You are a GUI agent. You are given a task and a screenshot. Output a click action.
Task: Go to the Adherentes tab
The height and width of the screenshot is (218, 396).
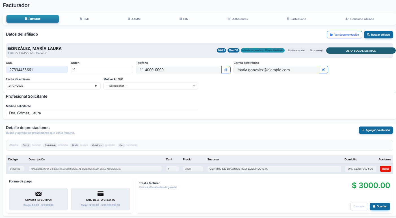[238, 19]
